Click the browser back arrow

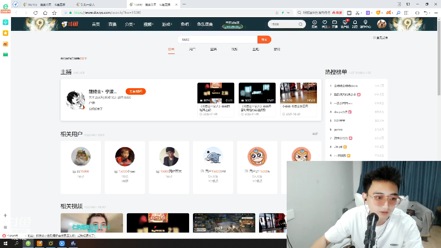tap(17, 13)
